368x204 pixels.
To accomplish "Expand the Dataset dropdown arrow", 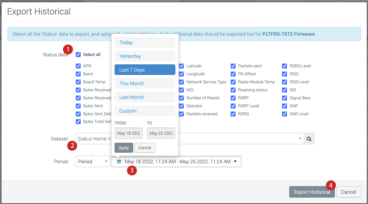I will (x=300, y=139).
